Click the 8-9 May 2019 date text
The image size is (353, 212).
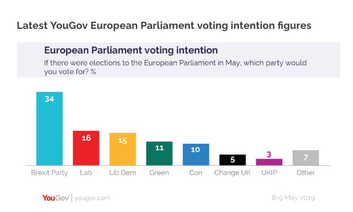click(x=293, y=198)
